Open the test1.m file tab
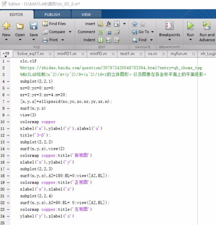The width and height of the screenshot is (216, 225). click(127, 54)
